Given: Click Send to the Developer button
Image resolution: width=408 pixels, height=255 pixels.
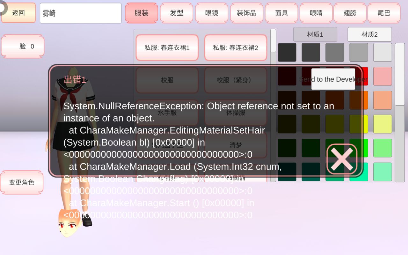Looking at the screenshot, I should pos(333,79).
